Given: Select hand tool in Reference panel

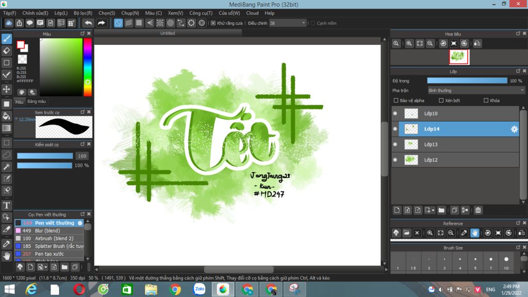Looking at the screenshot, I should 475,233.
